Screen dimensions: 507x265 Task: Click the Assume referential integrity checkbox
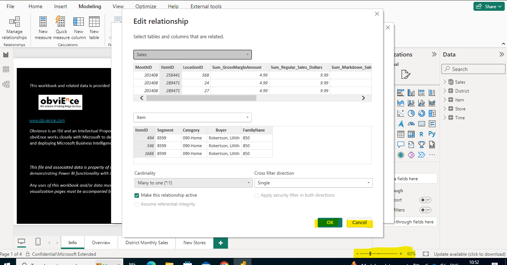pyautogui.click(x=137, y=204)
